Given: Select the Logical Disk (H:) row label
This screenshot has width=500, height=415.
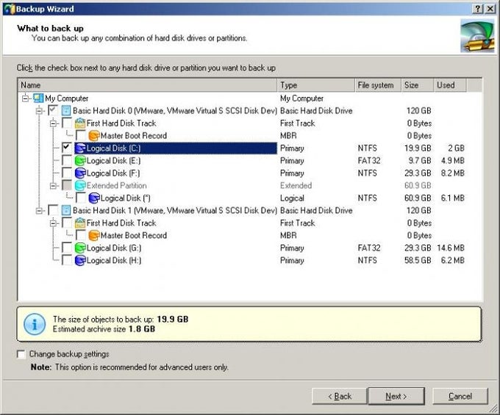Looking at the screenshot, I should pyautogui.click(x=114, y=260).
